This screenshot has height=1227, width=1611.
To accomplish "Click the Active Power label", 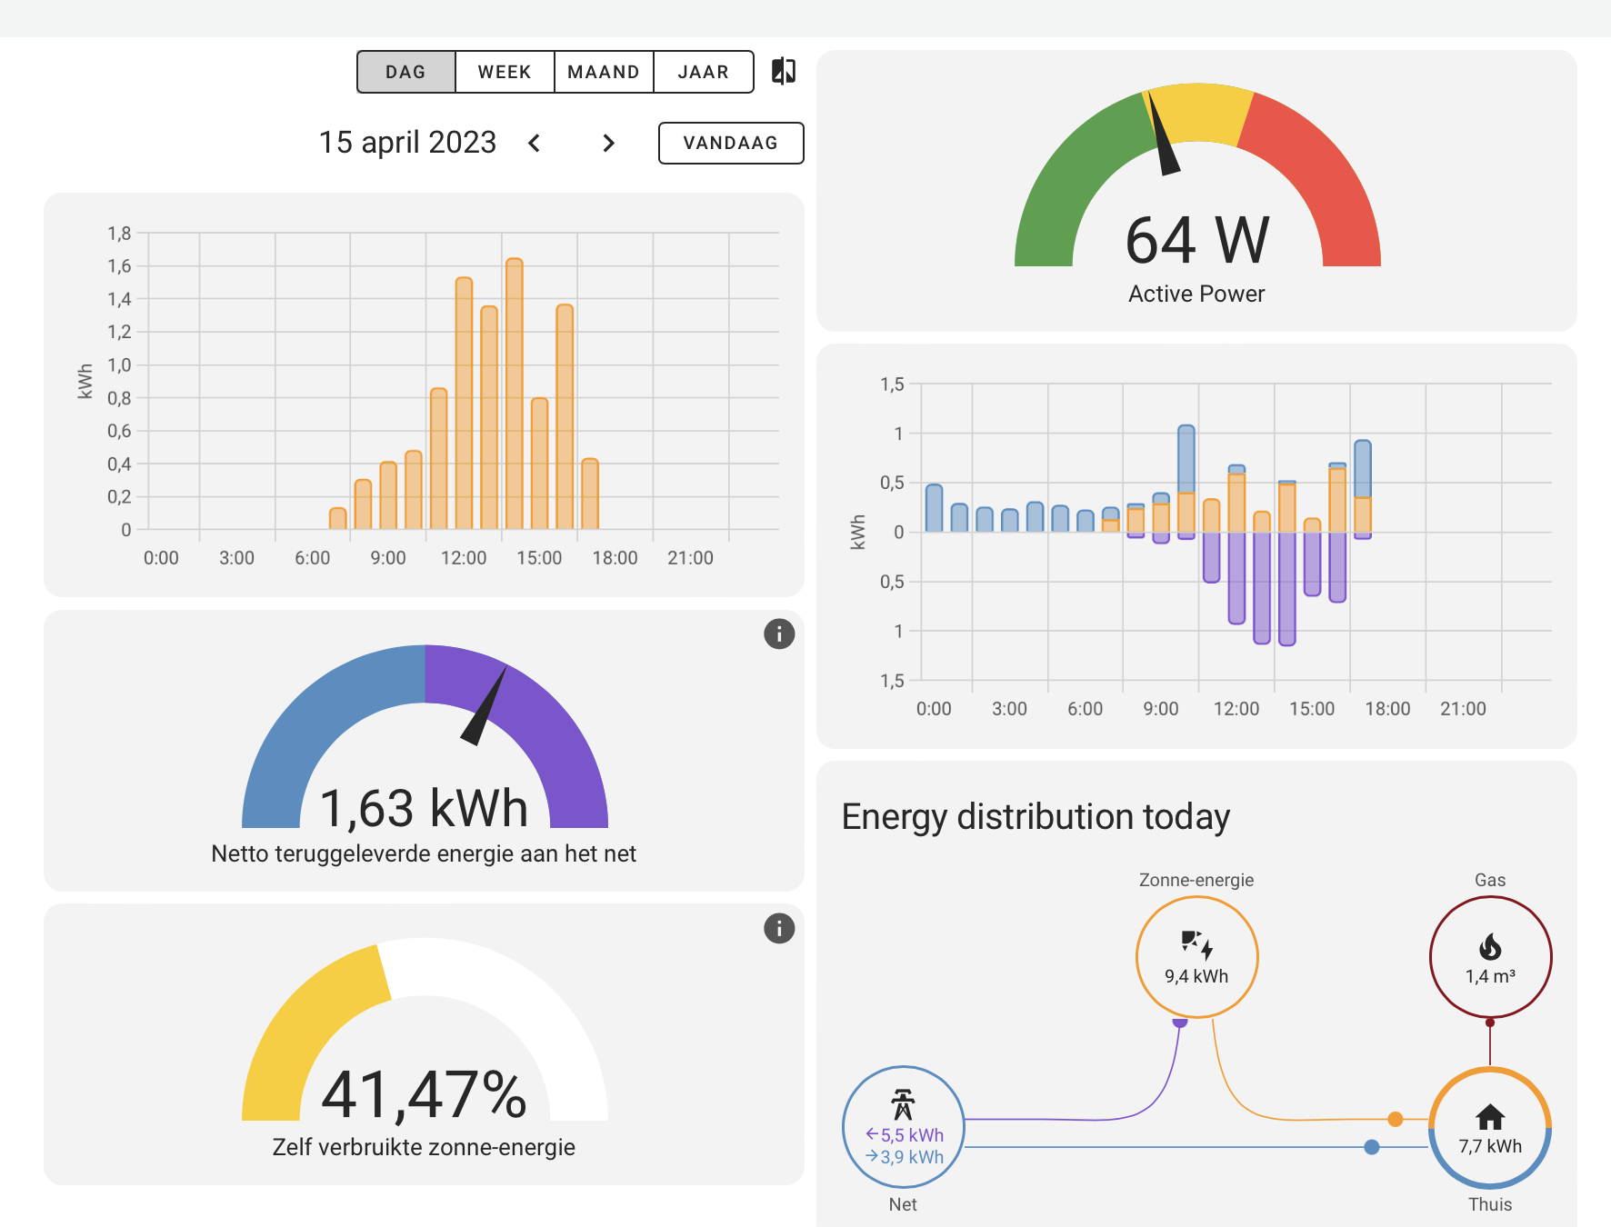I will (x=1196, y=294).
